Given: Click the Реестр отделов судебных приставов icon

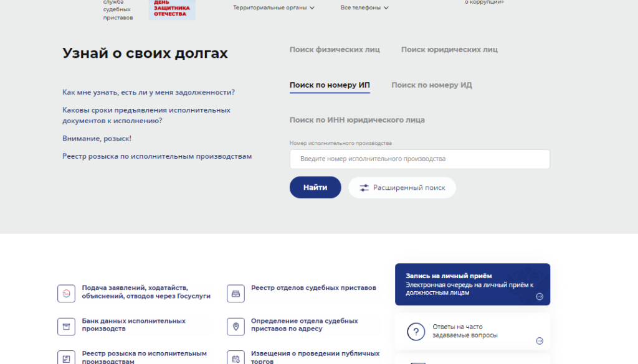Looking at the screenshot, I should click(236, 293).
